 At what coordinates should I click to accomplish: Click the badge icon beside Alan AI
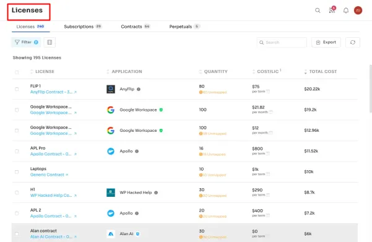137,234
